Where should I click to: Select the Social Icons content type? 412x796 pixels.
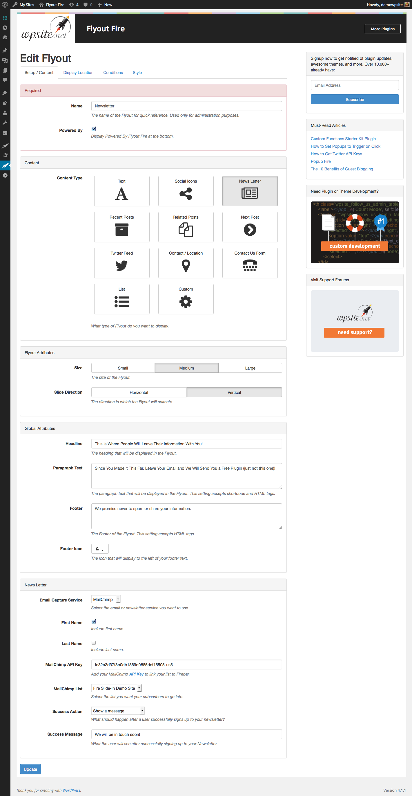186,191
